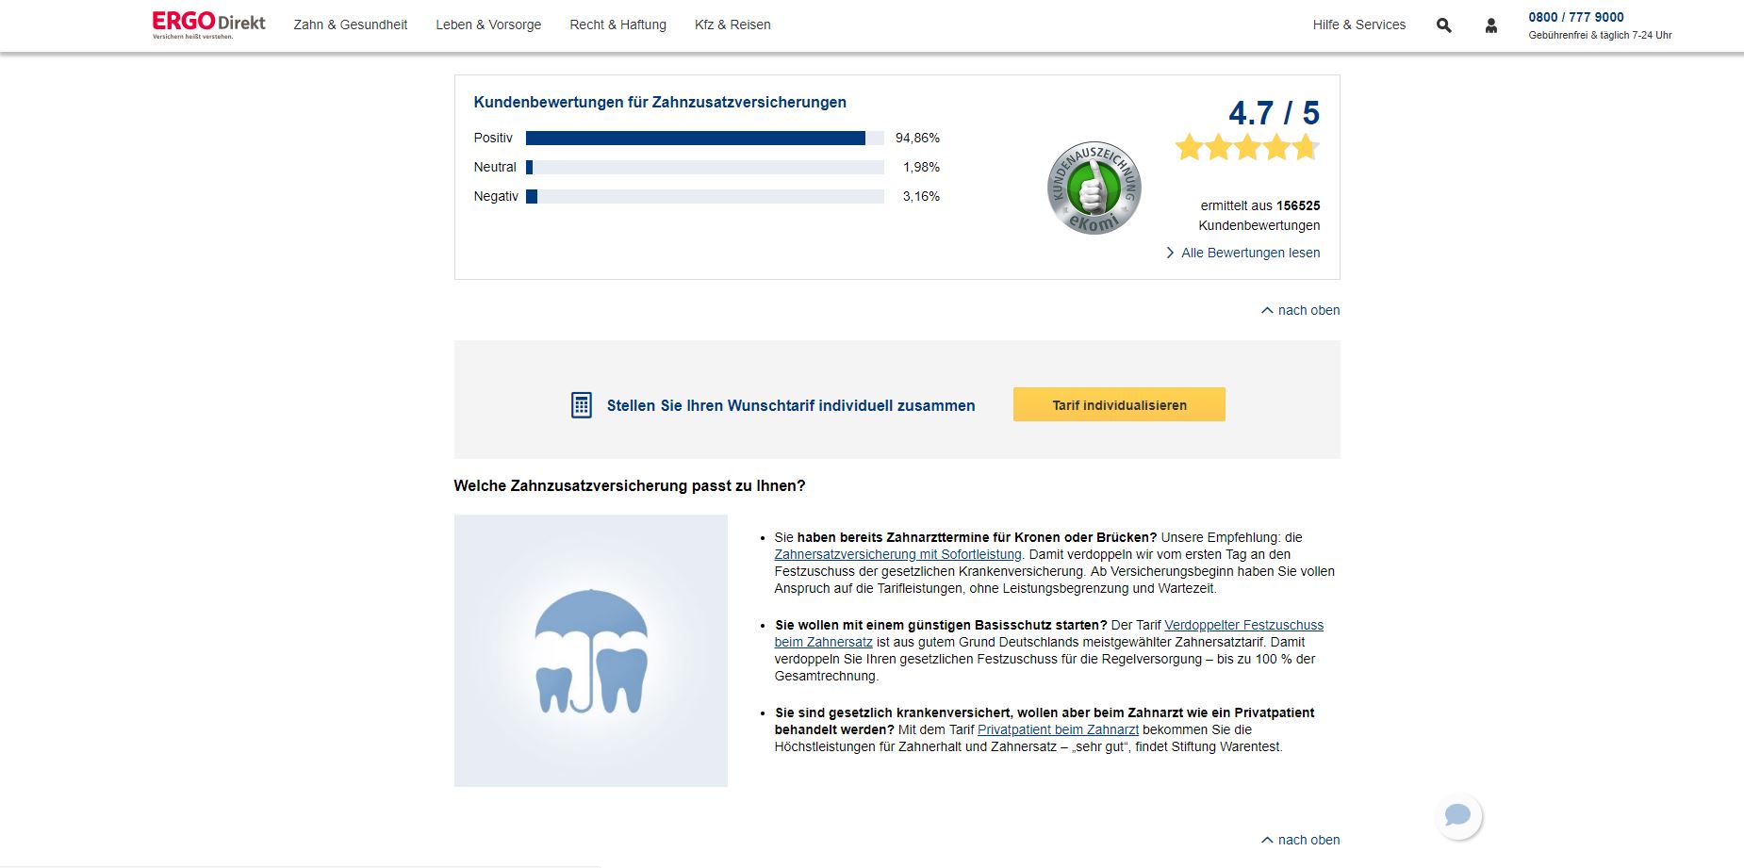Expand the Kfz & Reisen menu
This screenshot has height=868, width=1744.
pyautogui.click(x=732, y=25)
